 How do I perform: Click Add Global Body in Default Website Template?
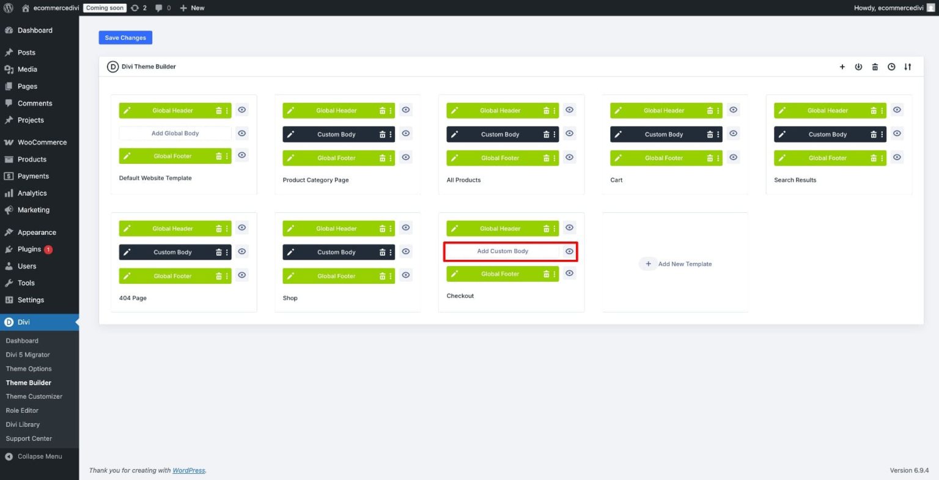[175, 133]
